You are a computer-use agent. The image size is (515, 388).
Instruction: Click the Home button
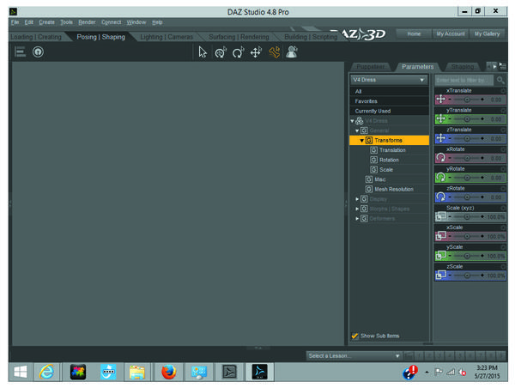pos(414,33)
